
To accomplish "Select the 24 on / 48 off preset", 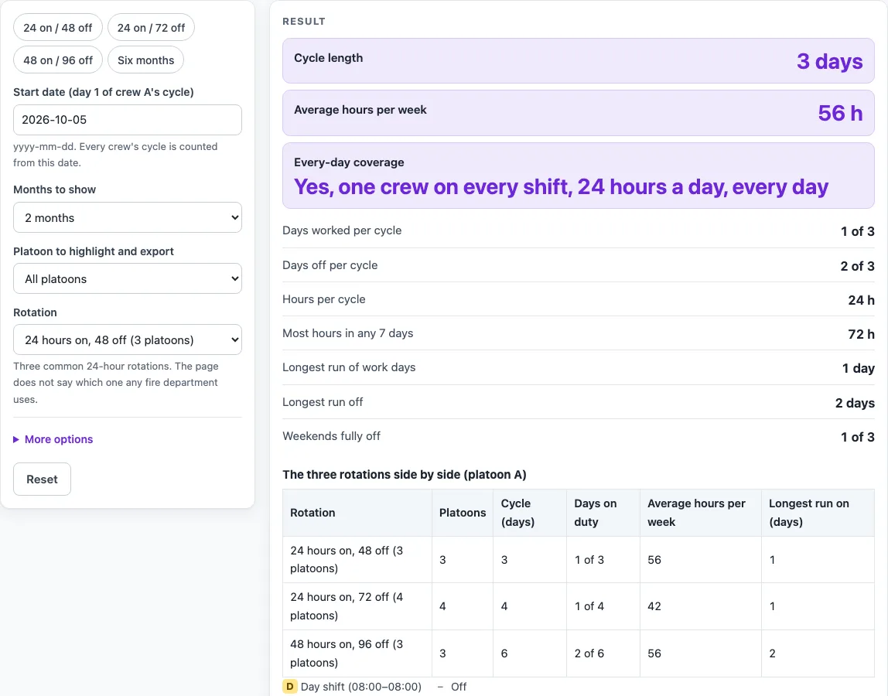I will pos(58,28).
